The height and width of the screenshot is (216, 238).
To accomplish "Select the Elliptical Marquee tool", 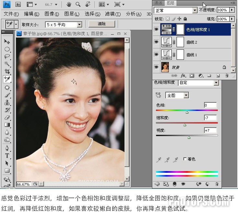I will 7,49.
